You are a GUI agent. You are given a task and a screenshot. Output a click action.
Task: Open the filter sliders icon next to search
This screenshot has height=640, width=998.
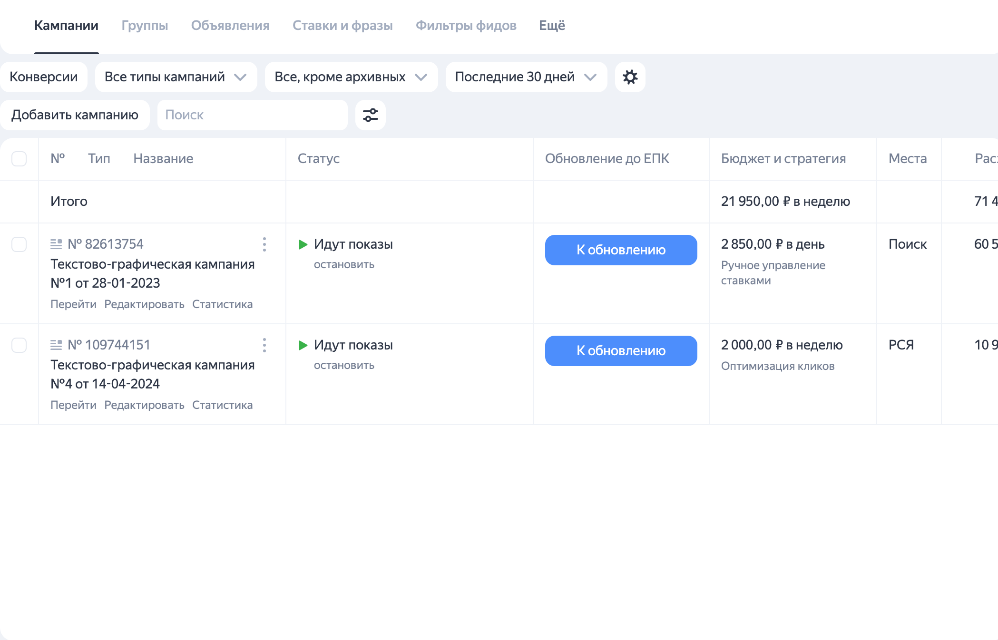pos(371,115)
